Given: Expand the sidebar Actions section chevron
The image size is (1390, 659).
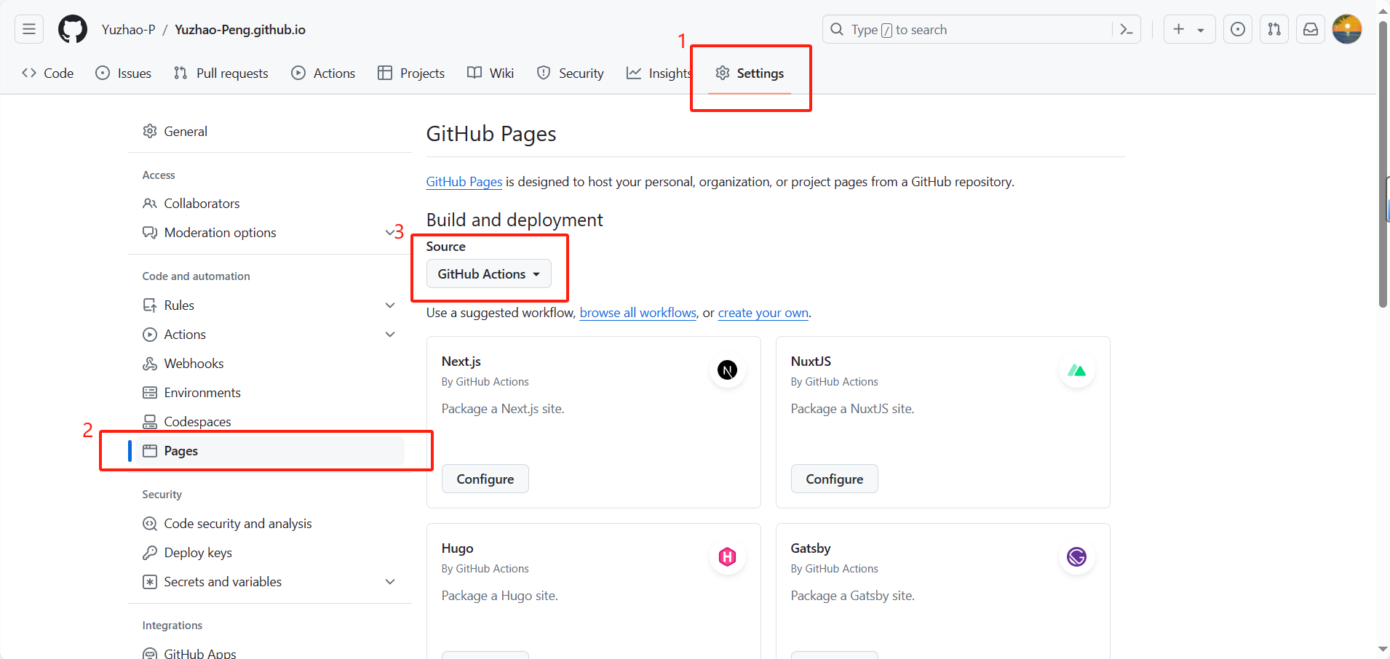Looking at the screenshot, I should pyautogui.click(x=390, y=335).
